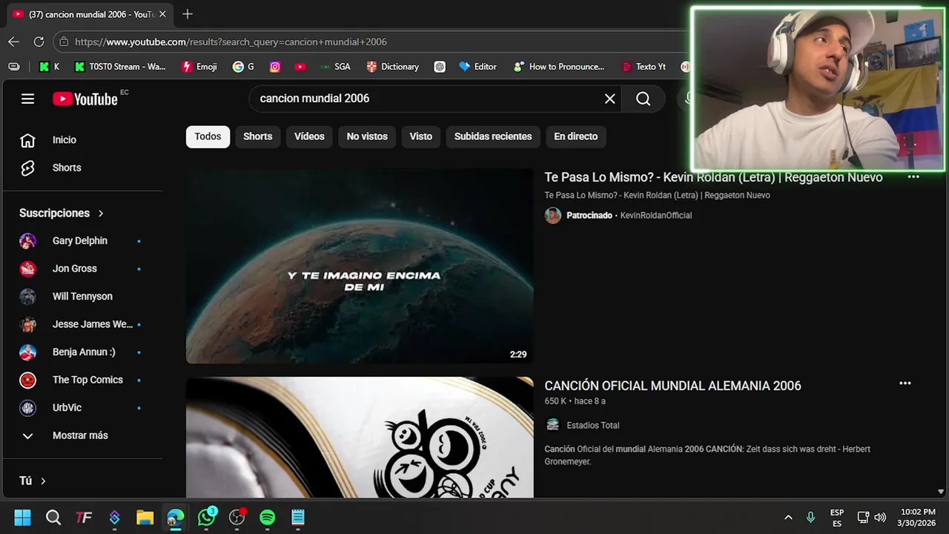
Task: Open the K Kick bookmark
Action: [49, 67]
